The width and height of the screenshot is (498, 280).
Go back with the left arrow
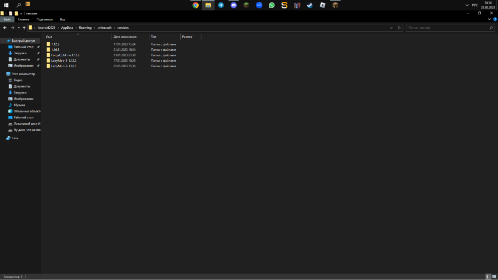click(x=5, y=28)
